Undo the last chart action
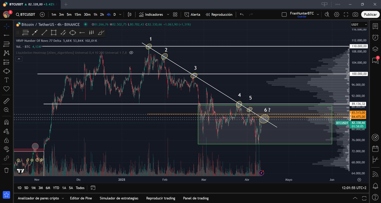Viewport: 381px width, 203px height. point(242,15)
